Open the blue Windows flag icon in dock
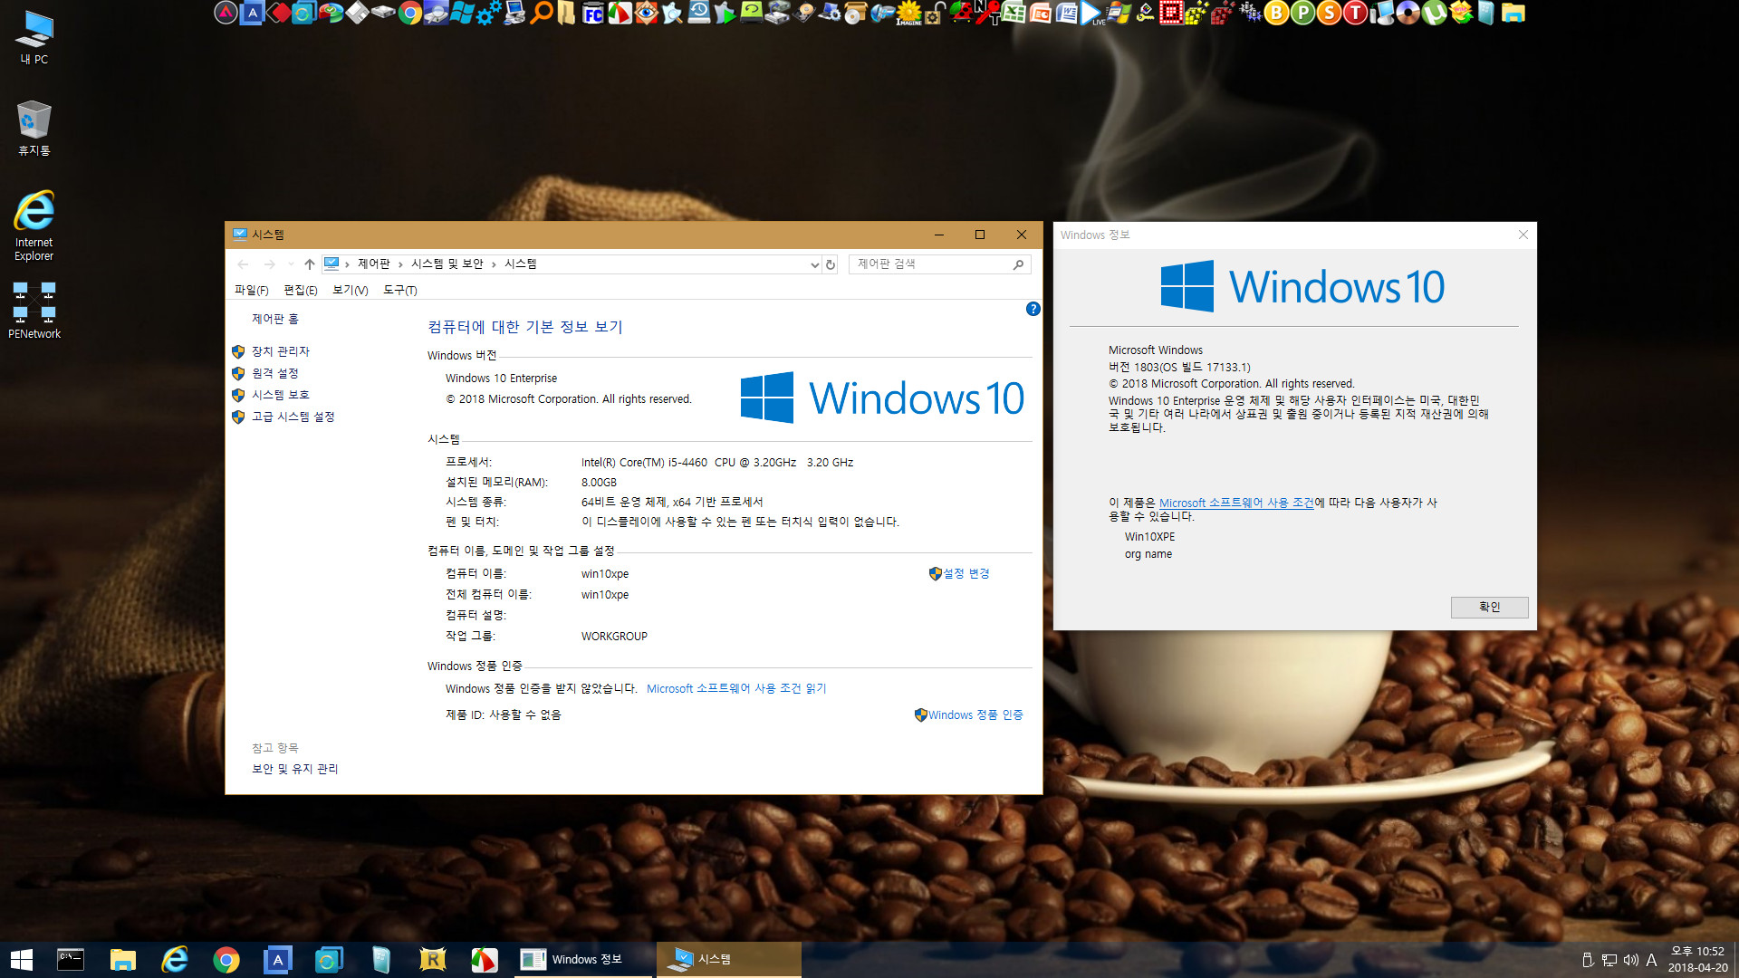This screenshot has width=1739, height=978. pos(462,13)
